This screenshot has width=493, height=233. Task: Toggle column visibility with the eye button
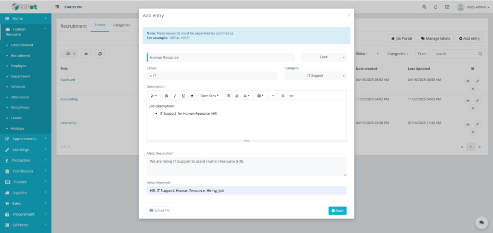coord(86,54)
